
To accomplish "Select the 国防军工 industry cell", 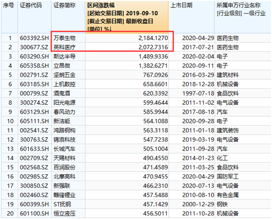I will tap(228, 177).
